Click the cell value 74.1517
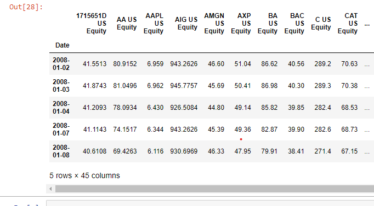 click(125, 130)
